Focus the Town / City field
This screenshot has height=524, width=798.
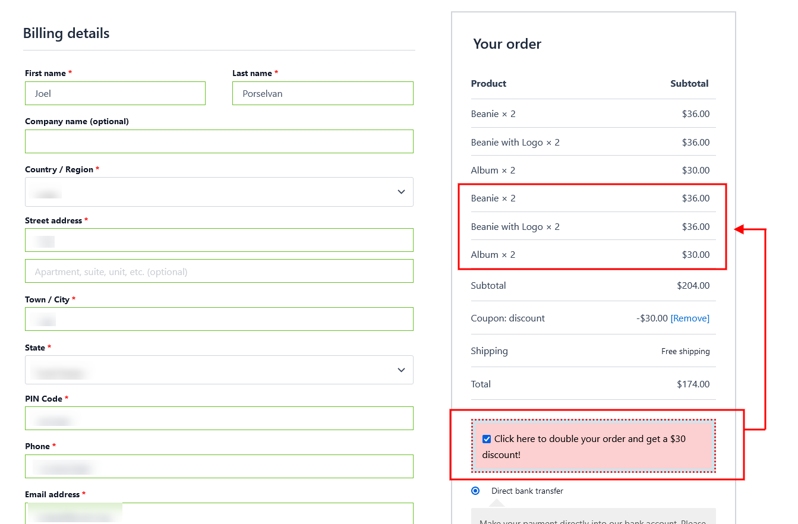[x=219, y=319]
